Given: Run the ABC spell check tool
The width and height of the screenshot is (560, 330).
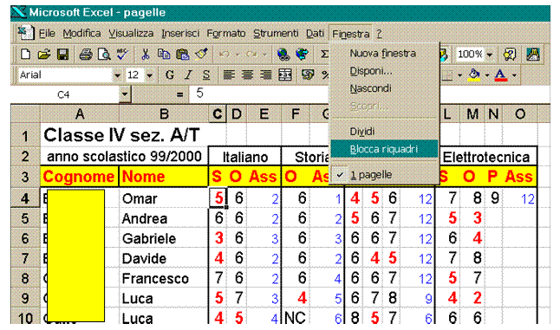Looking at the screenshot, I should coord(122,55).
